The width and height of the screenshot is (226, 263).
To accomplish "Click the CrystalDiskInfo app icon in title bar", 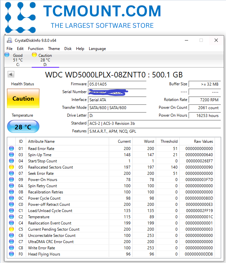I will click(x=10, y=41).
